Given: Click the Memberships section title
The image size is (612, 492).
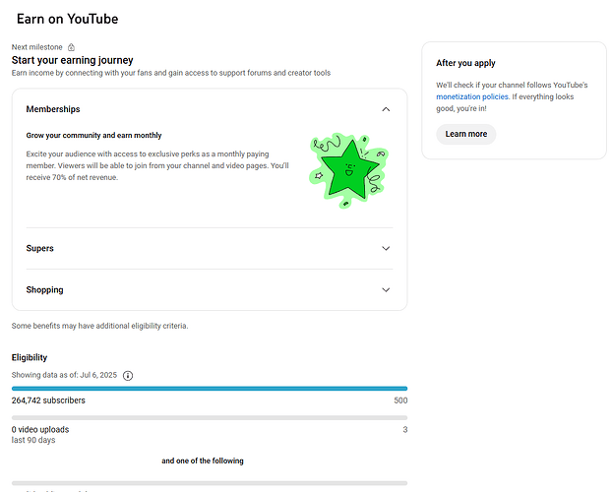Looking at the screenshot, I should [x=53, y=109].
